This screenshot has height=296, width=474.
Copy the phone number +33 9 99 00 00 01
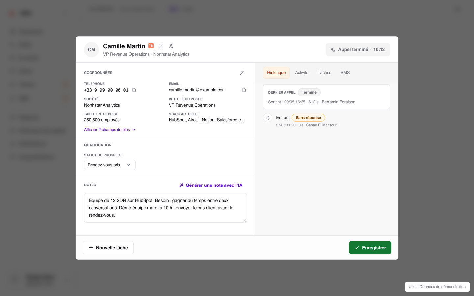134,90
